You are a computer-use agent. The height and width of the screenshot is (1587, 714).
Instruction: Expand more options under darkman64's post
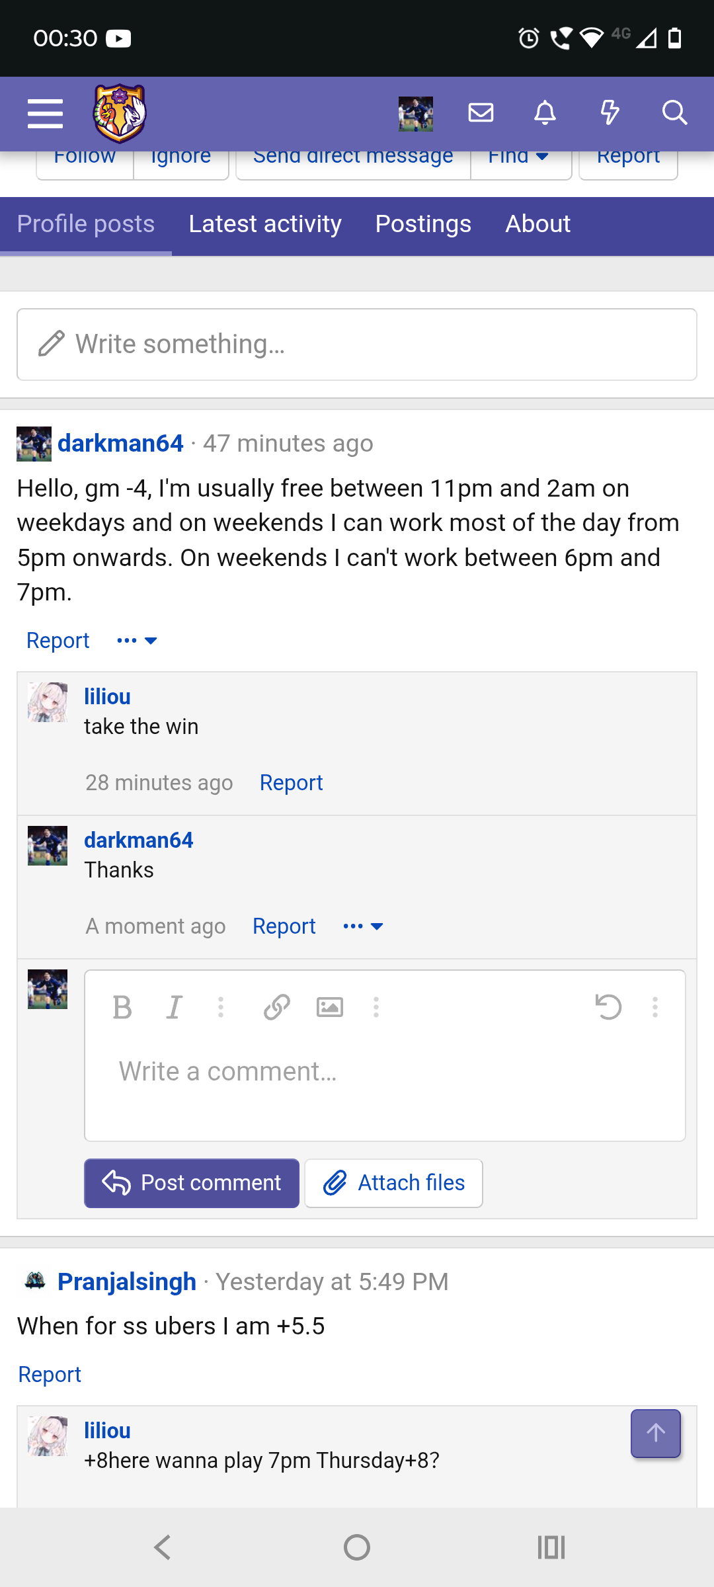[x=137, y=641]
